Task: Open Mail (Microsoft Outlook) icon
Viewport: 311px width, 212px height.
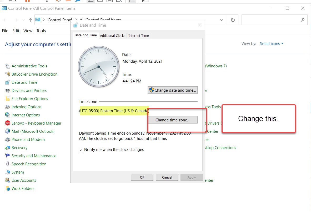Action: (8, 131)
